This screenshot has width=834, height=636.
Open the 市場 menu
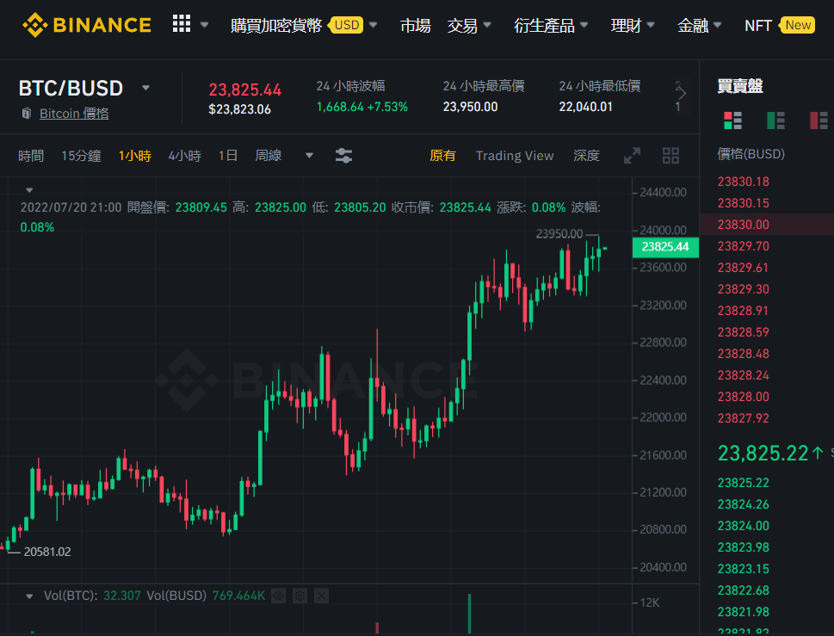coord(416,26)
